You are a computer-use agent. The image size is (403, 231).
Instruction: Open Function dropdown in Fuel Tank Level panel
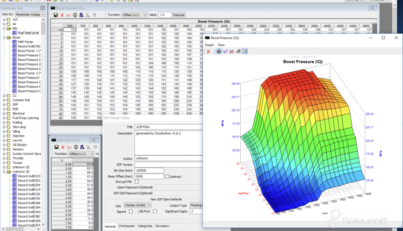pyautogui.click(x=82, y=154)
